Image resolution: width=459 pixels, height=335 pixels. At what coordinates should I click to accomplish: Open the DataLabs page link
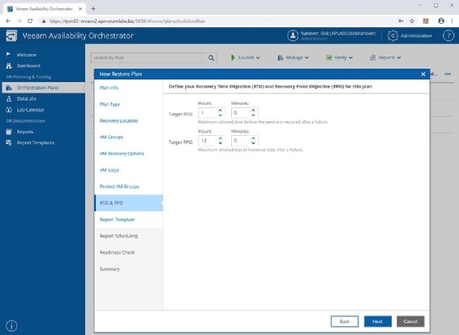click(x=26, y=99)
